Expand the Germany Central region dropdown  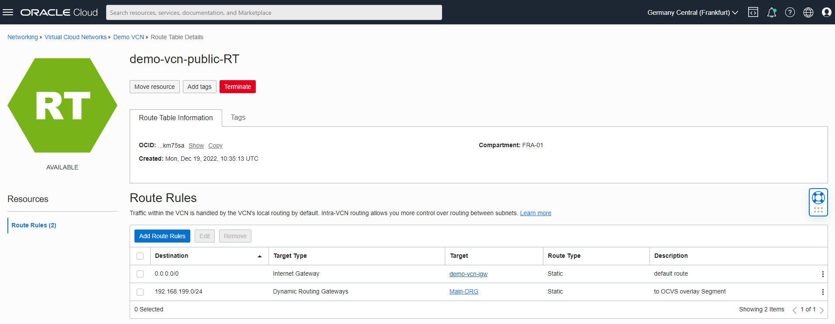click(693, 13)
